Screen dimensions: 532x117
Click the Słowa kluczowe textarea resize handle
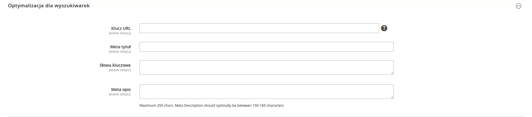click(392, 73)
